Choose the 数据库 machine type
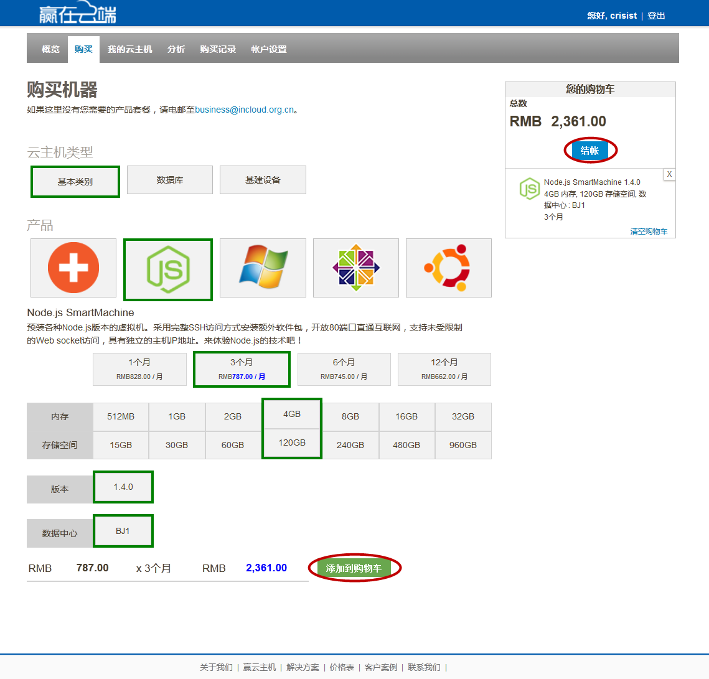The height and width of the screenshot is (679, 709). pos(169,180)
